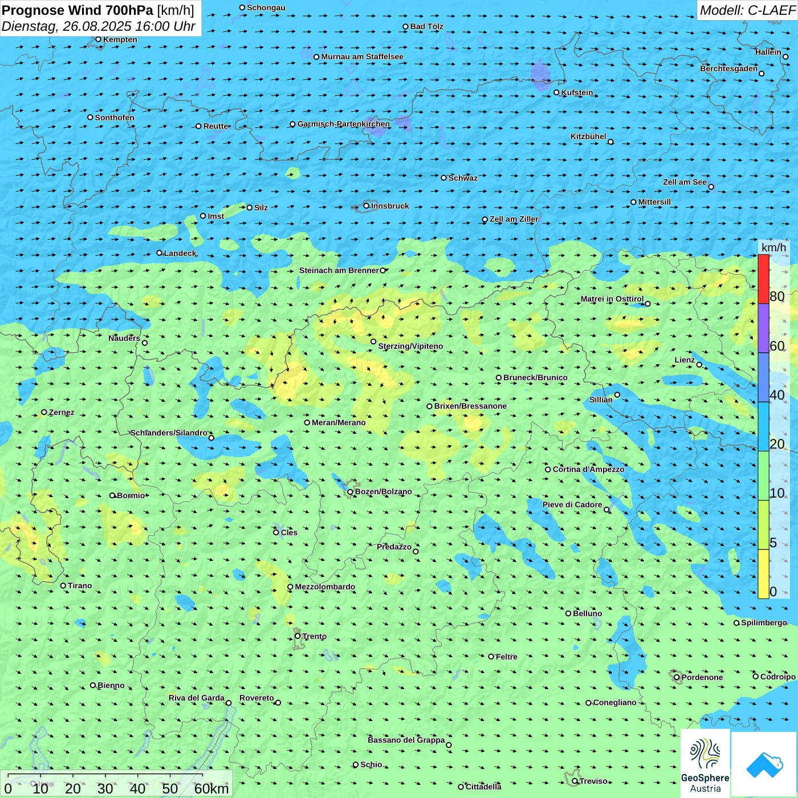Click the 'Sterzing/Vipiteno' label
Screen dimensions: 798x798
coord(410,346)
